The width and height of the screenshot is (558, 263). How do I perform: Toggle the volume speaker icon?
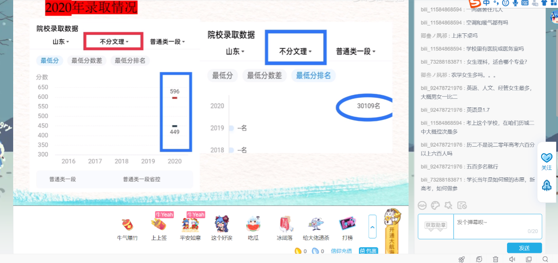pyautogui.click(x=512, y=259)
